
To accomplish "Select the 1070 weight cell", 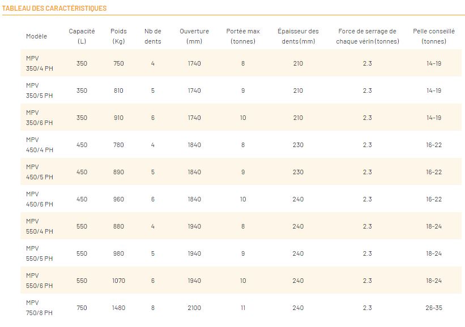I will click(118, 281).
